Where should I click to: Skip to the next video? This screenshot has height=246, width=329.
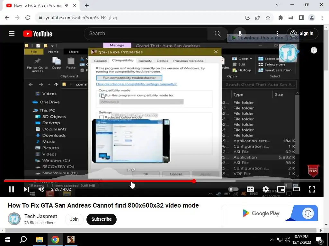pyautogui.click(x=26, y=189)
